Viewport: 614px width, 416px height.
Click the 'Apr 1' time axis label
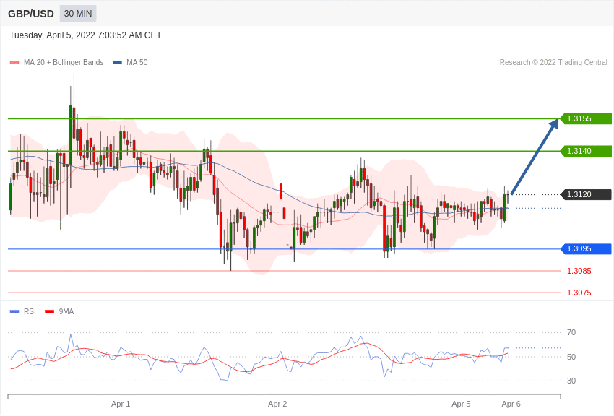(x=121, y=404)
